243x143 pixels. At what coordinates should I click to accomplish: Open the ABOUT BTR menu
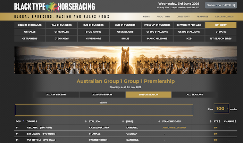click(x=163, y=17)
